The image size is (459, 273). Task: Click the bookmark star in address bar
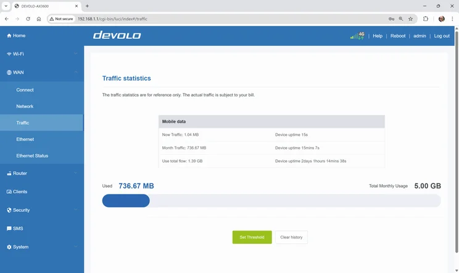(410, 19)
